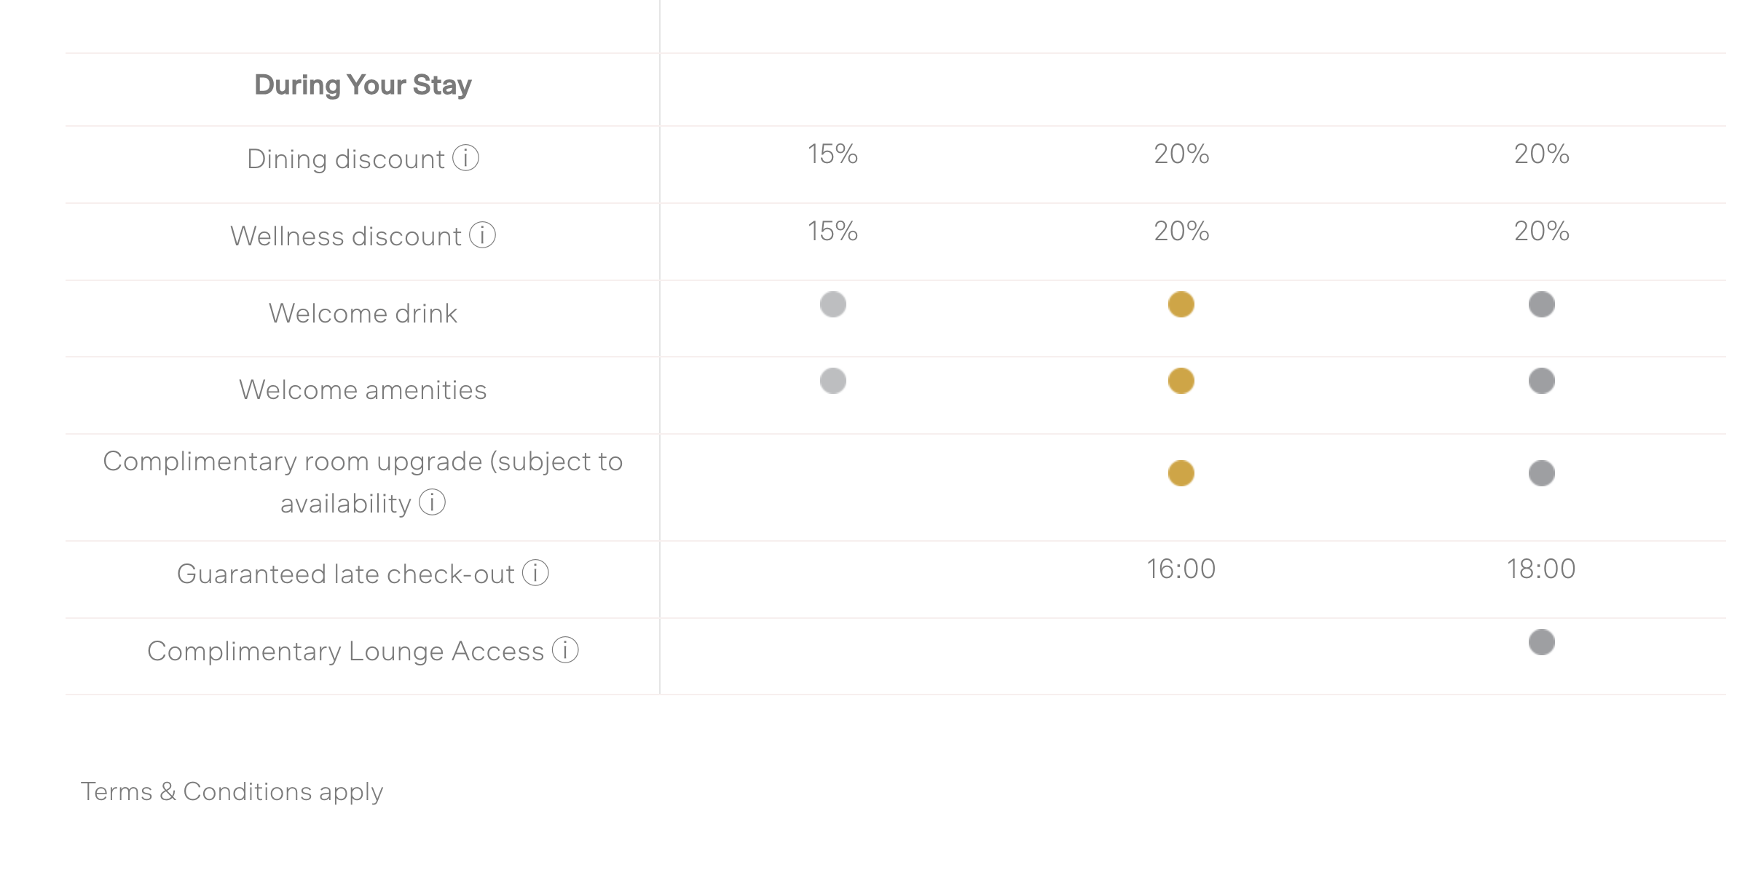Click info icon for Complimentary room upgrade
The height and width of the screenshot is (878, 1764).
432,502
